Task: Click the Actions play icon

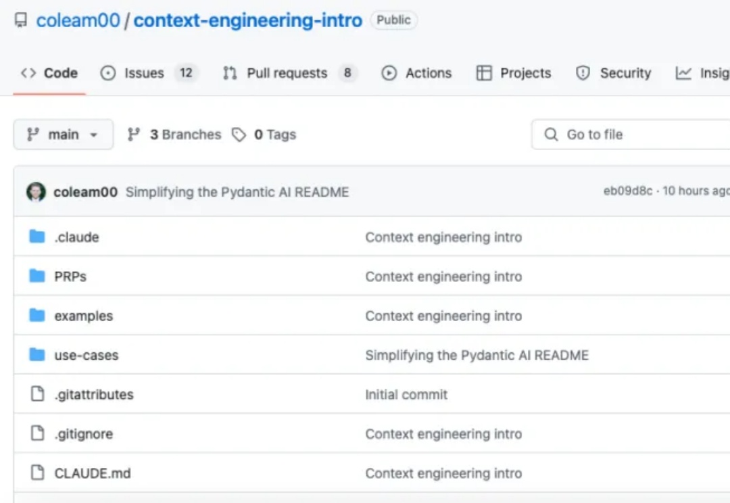Action: click(389, 73)
